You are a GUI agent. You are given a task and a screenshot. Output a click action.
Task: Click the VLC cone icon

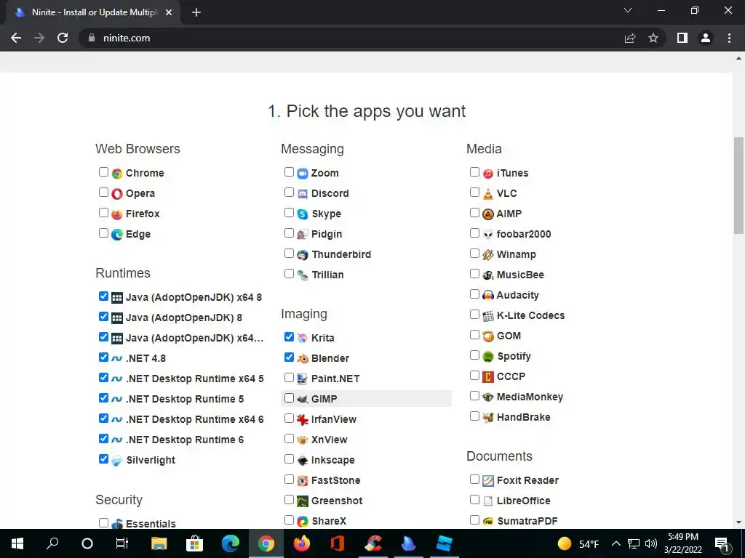(488, 193)
